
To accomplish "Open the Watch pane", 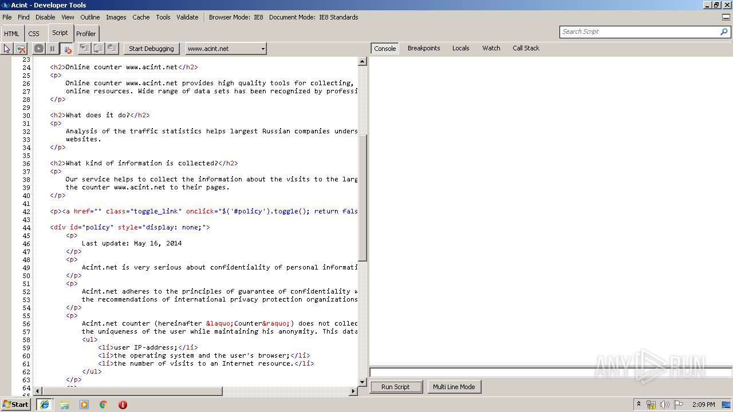I will [x=491, y=48].
